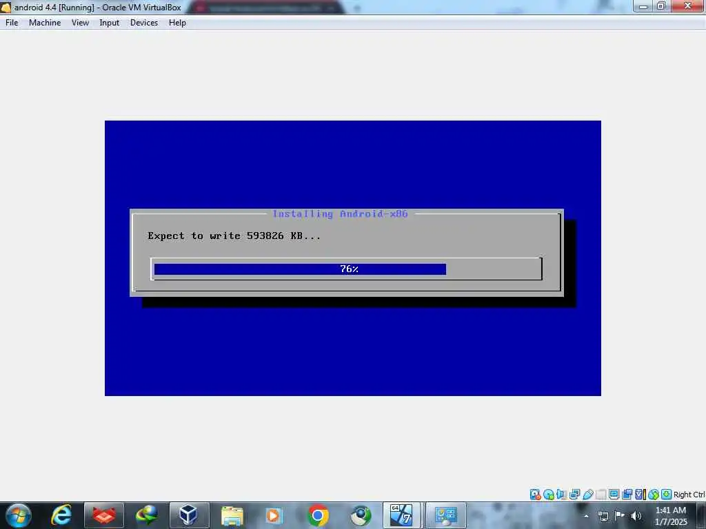Image resolution: width=706 pixels, height=529 pixels.
Task: Click the USB devices status icon
Action: coord(587,495)
